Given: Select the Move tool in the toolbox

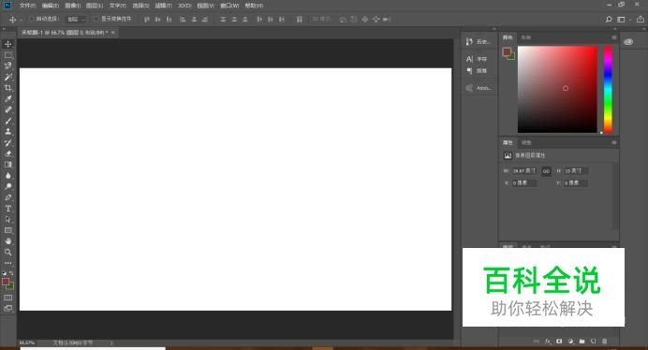Looking at the screenshot, I should tap(7, 44).
